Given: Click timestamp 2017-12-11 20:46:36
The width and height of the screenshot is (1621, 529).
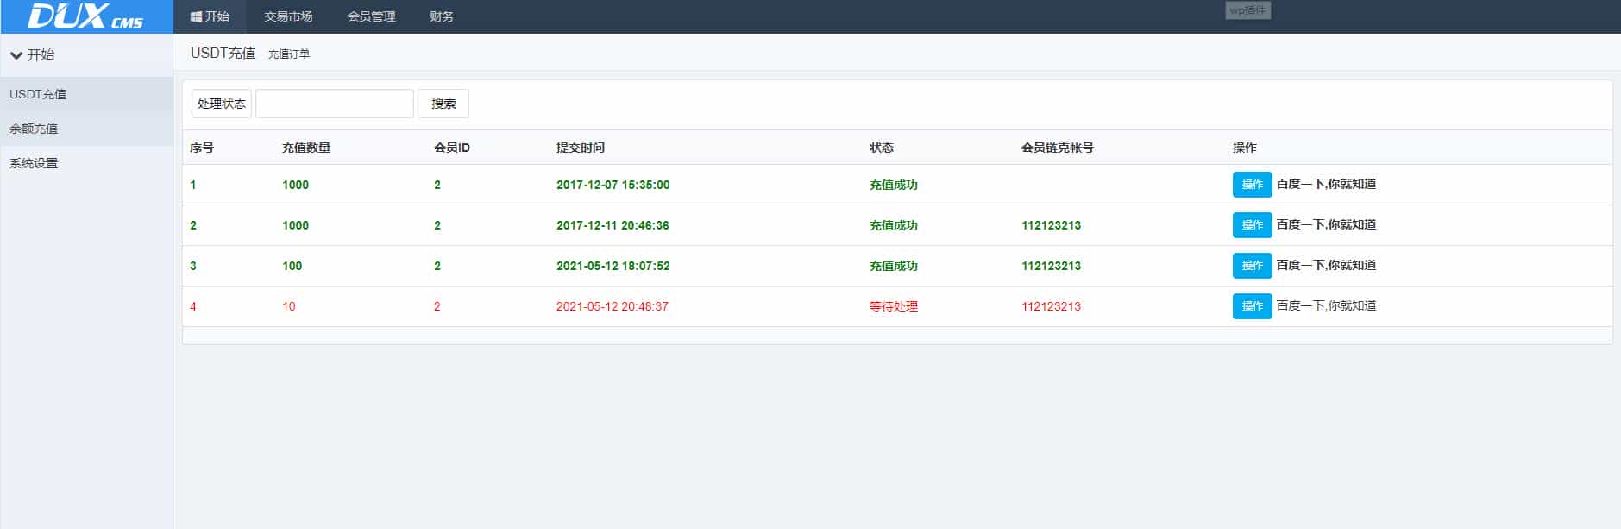Looking at the screenshot, I should pyautogui.click(x=613, y=225).
